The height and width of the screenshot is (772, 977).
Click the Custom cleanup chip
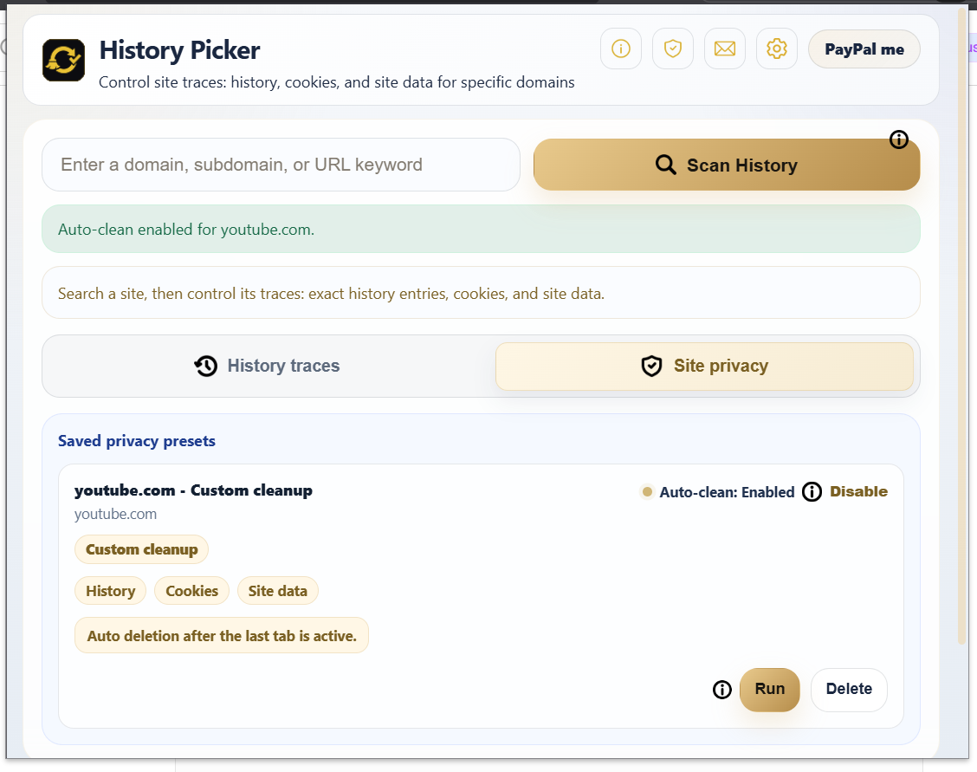(141, 549)
